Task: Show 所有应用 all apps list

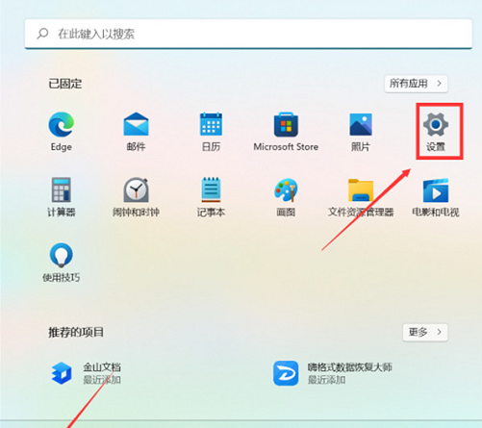Action: (416, 84)
